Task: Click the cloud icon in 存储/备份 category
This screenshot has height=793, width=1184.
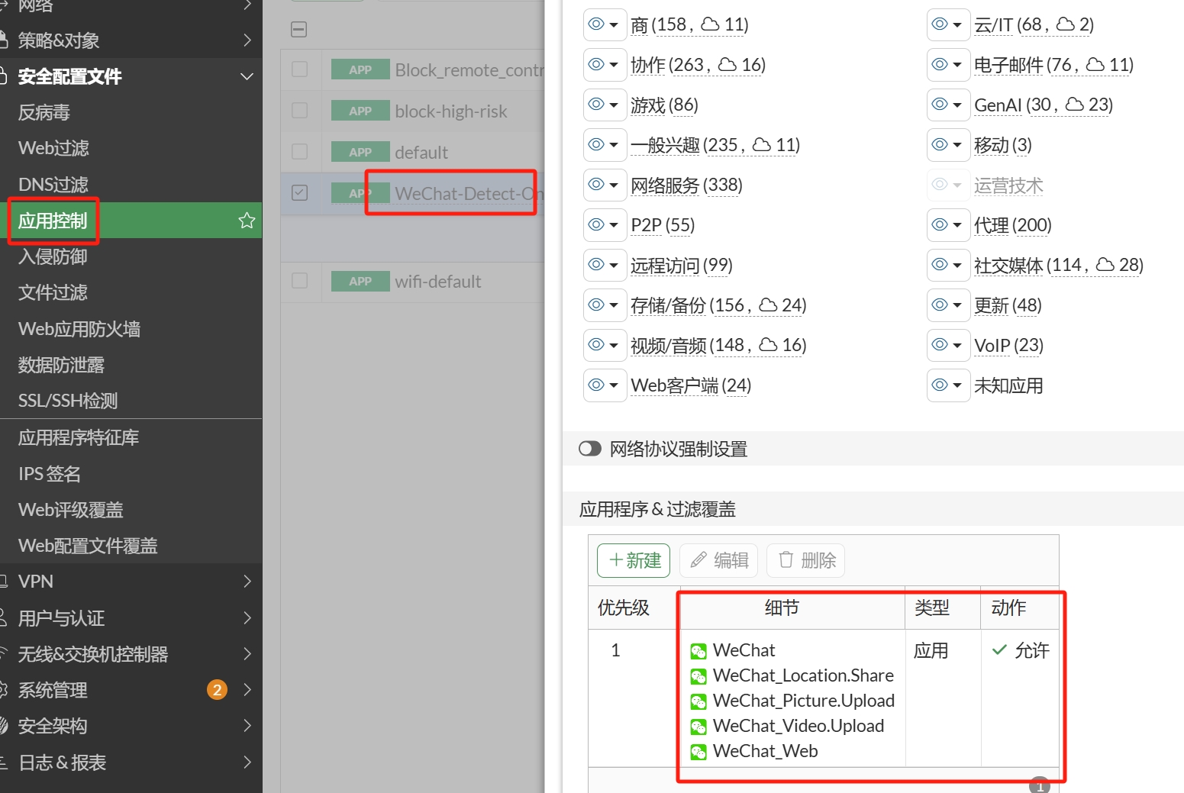Action: click(769, 305)
